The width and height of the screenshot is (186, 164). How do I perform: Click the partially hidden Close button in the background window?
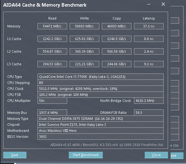pyautogui.click(x=177, y=155)
